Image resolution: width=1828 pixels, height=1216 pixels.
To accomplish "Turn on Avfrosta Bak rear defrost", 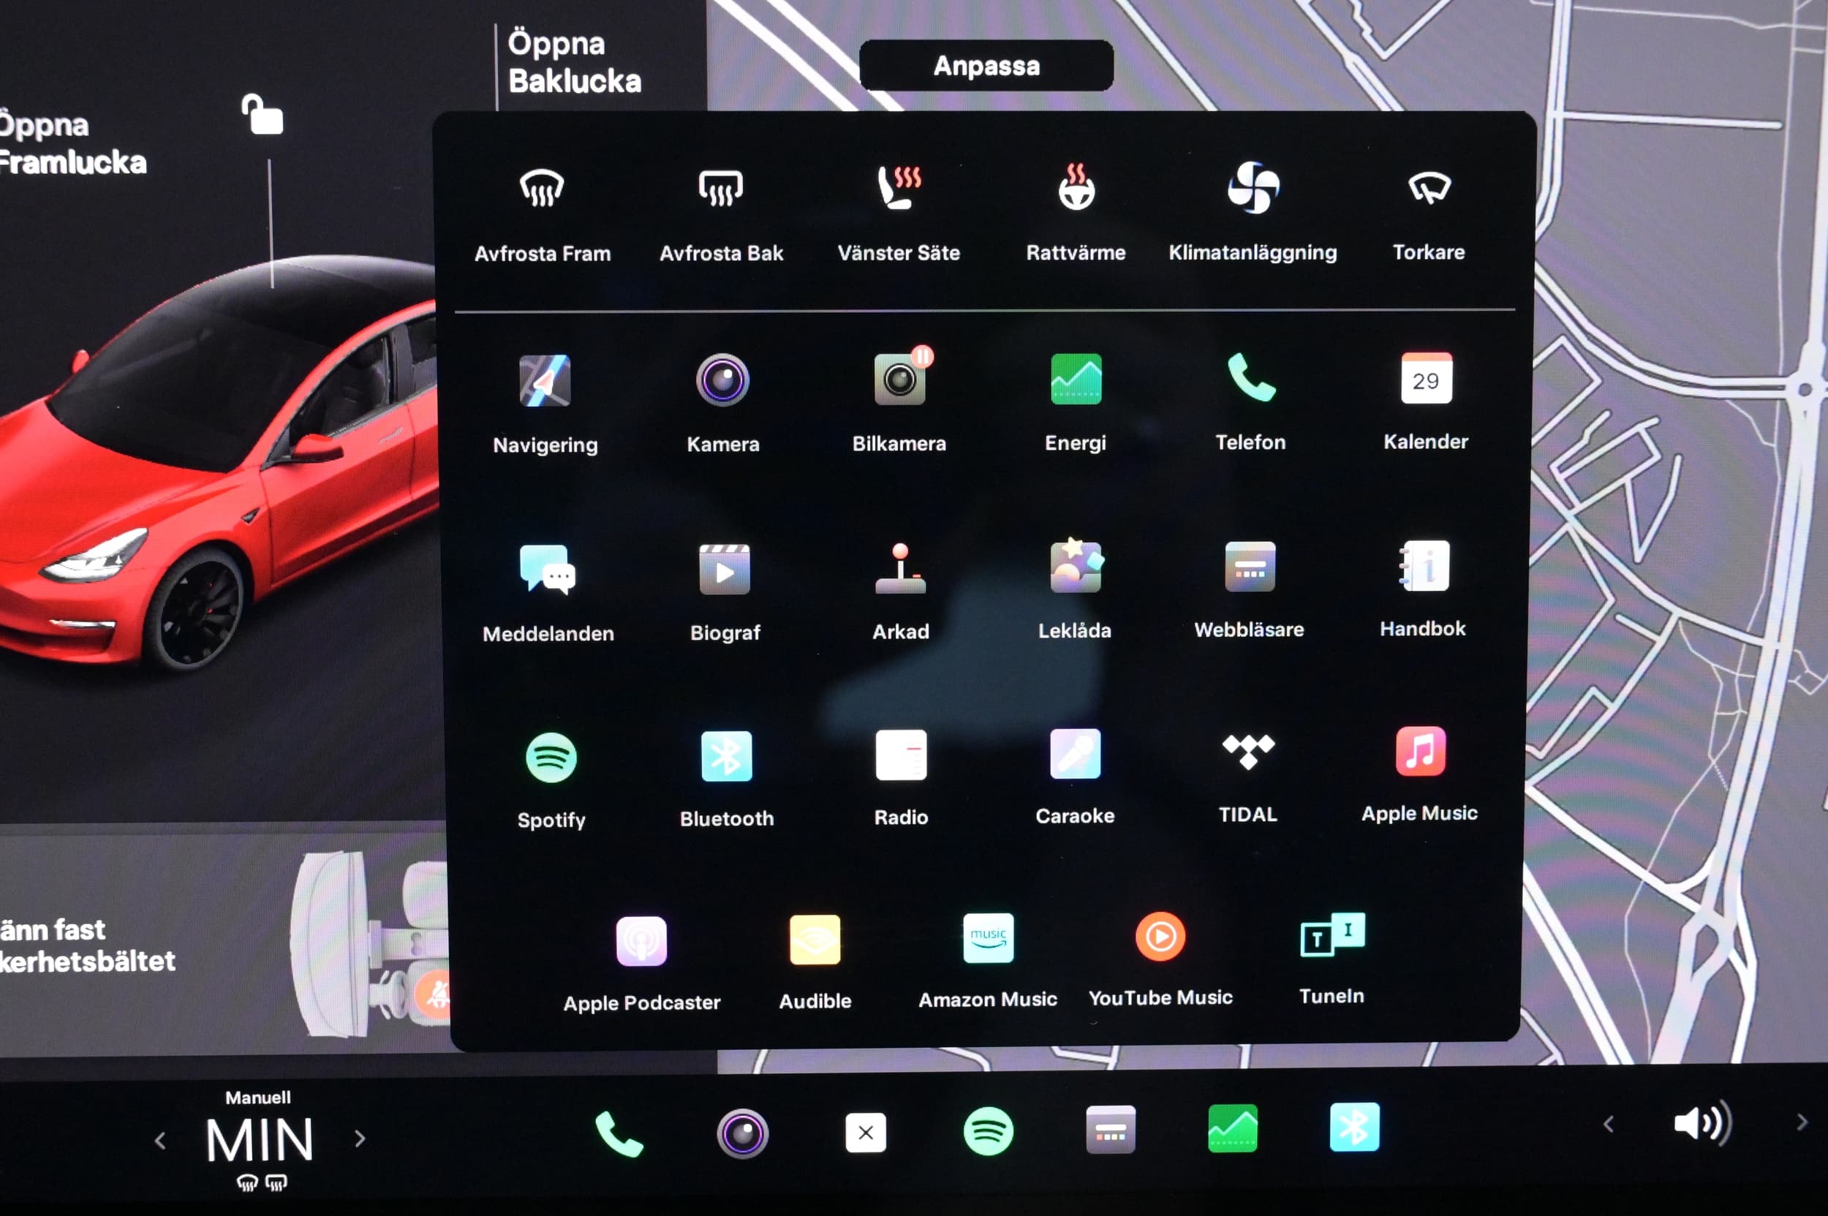I will coord(720,215).
